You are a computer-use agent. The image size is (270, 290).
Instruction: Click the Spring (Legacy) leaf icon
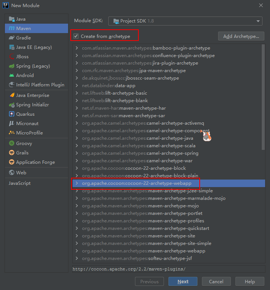click(12, 66)
